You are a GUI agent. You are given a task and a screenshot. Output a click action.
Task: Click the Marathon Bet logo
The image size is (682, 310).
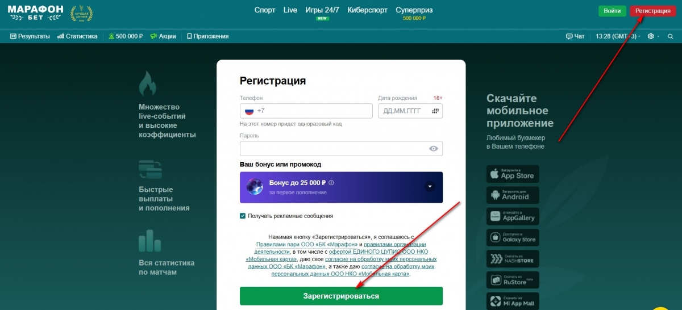point(35,12)
